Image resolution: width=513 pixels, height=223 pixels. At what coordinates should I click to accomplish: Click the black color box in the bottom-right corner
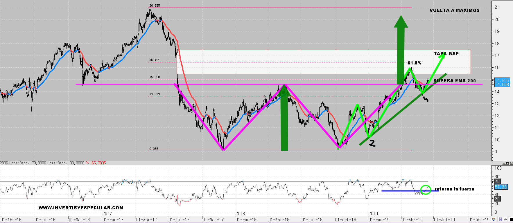pyautogui.click(x=511, y=220)
